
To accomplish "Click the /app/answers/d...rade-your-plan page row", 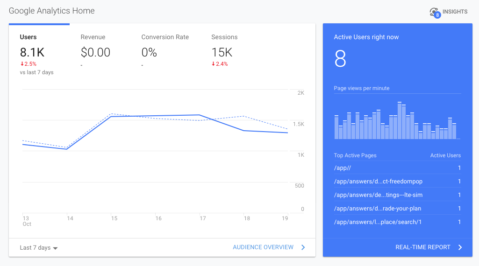I will tap(397, 208).
